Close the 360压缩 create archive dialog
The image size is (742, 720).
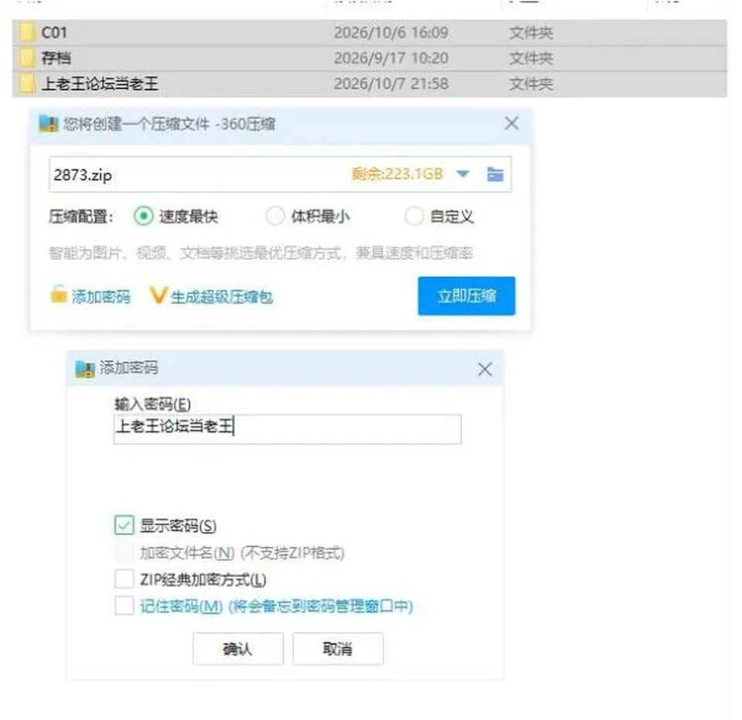click(512, 124)
